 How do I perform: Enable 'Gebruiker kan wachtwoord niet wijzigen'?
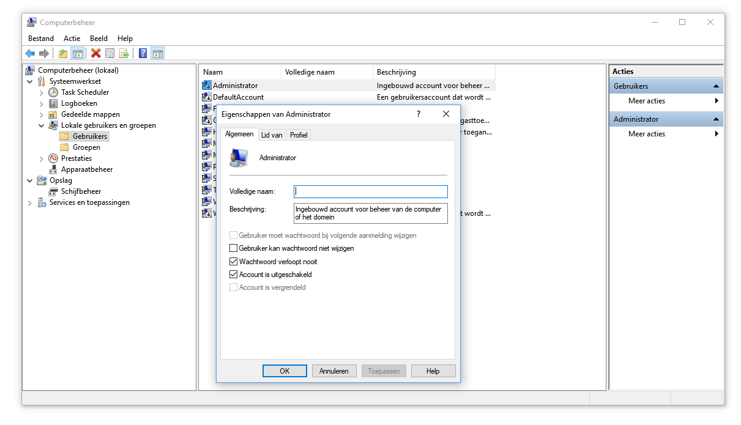233,248
